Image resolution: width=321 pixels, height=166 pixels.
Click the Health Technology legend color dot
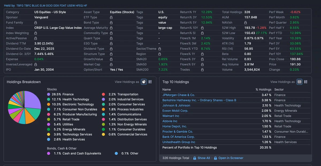click(x=48, y=99)
